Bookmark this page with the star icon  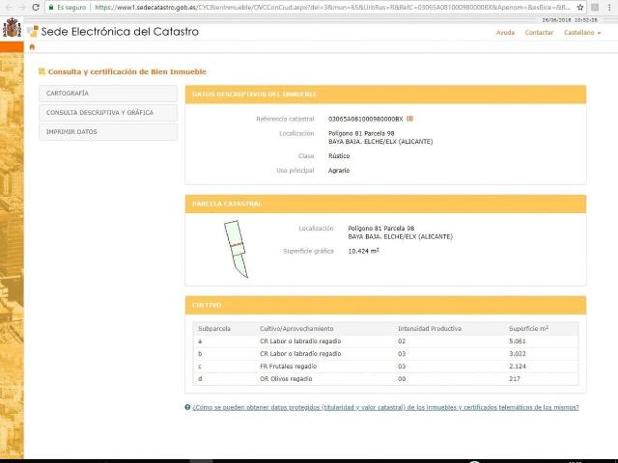point(580,7)
